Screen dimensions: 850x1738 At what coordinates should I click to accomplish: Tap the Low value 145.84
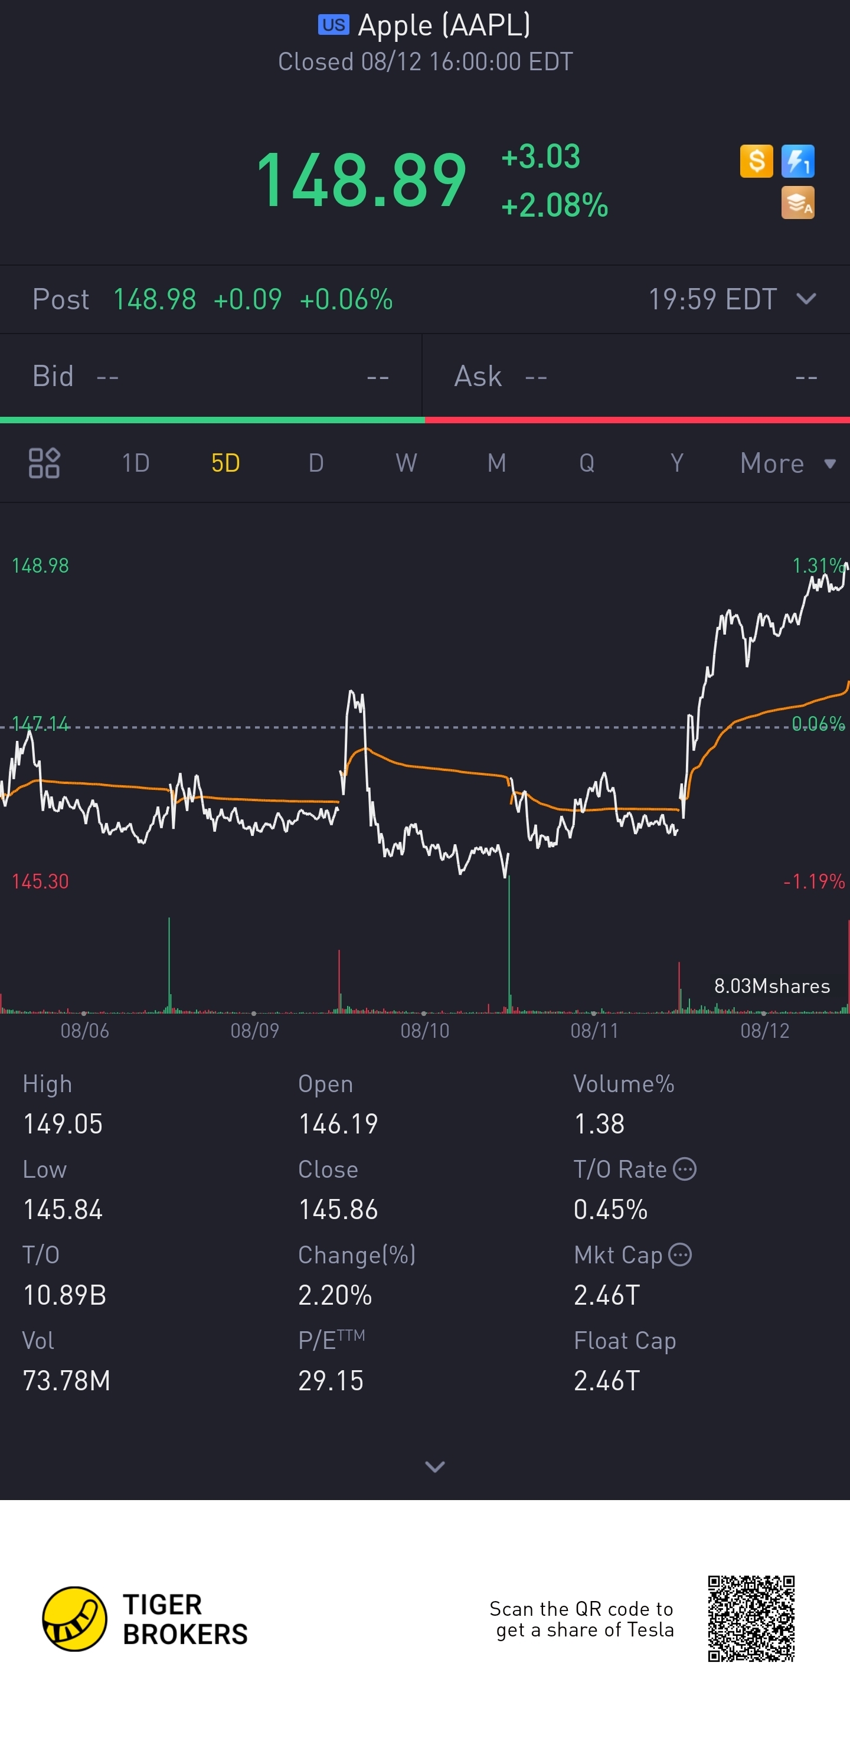point(63,1209)
